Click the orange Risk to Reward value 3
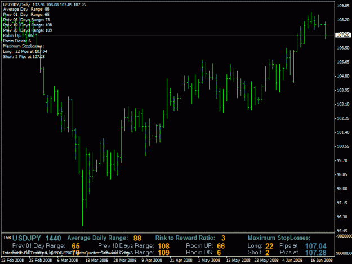The width and height of the screenshot is (352, 264). (223, 238)
